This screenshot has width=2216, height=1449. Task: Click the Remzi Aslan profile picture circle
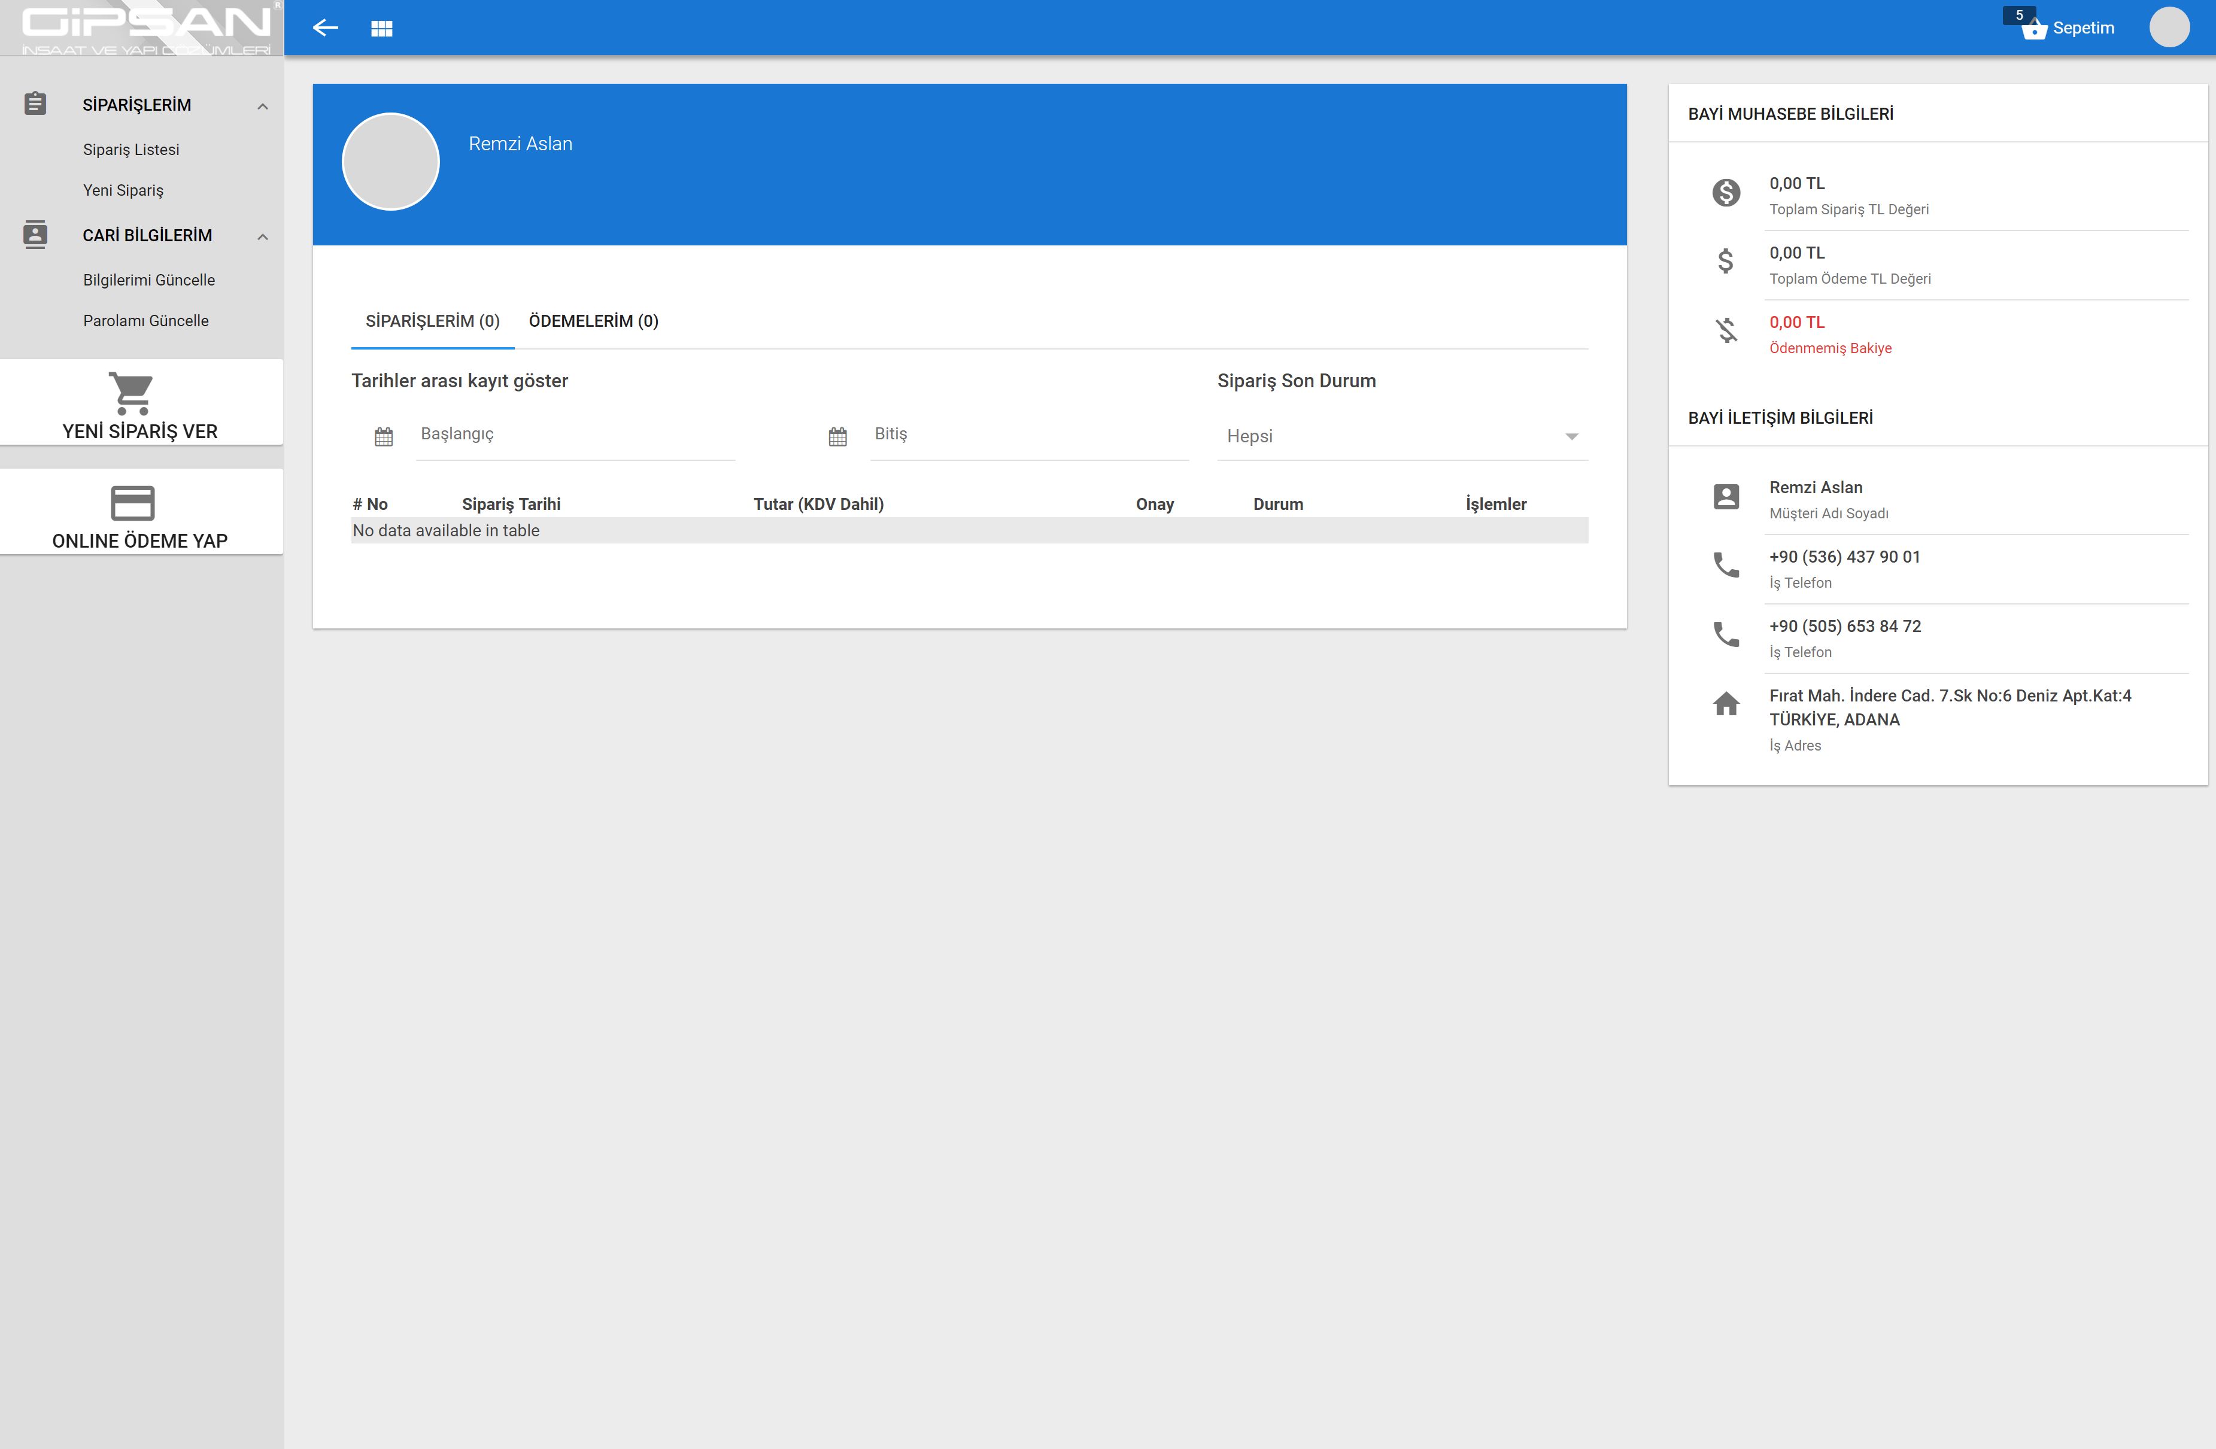(391, 161)
